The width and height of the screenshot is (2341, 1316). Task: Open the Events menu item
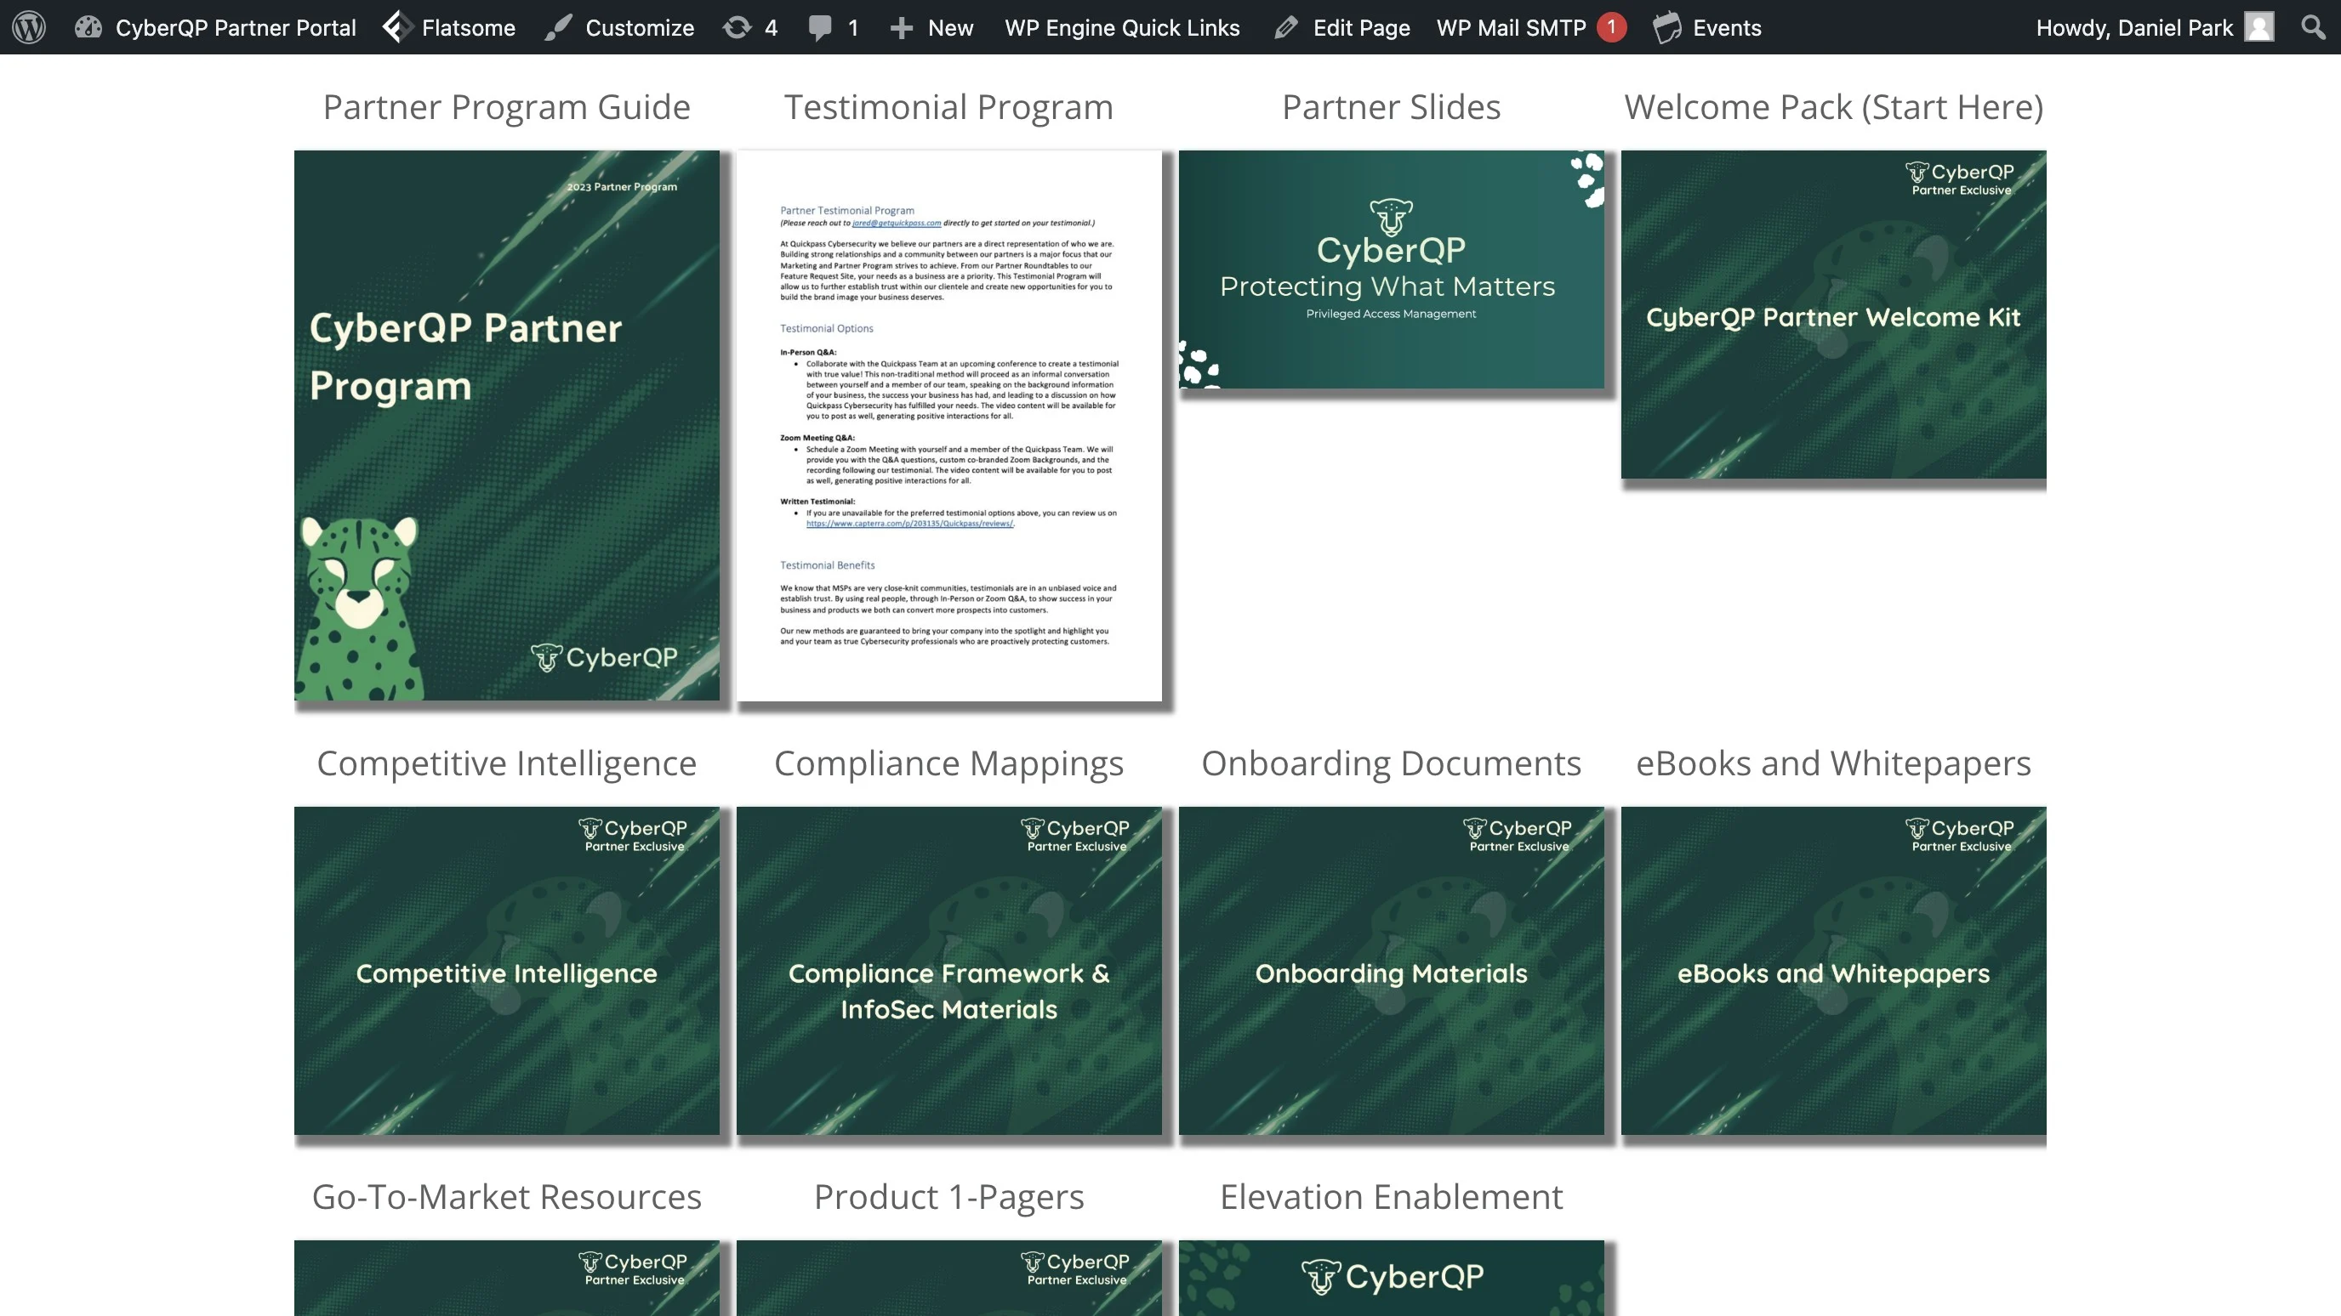1727,27
